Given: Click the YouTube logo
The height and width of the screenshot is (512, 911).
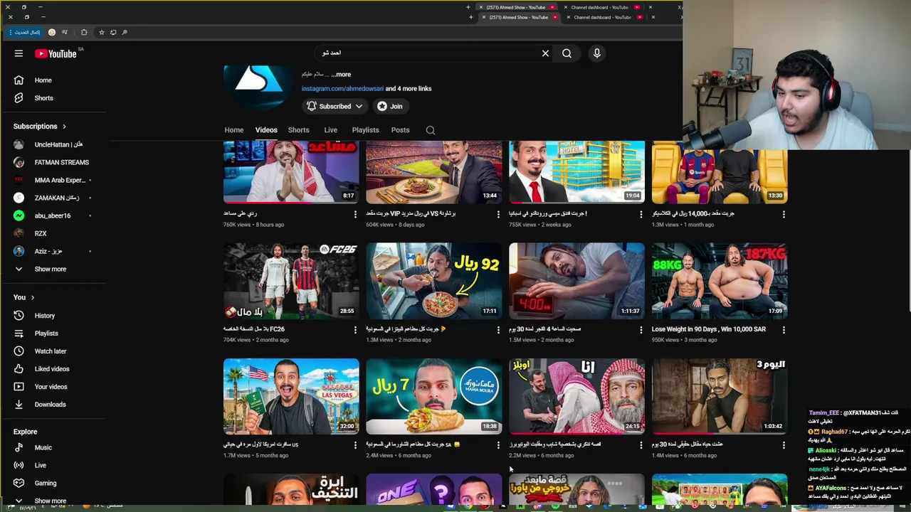Looking at the screenshot, I should (56, 53).
